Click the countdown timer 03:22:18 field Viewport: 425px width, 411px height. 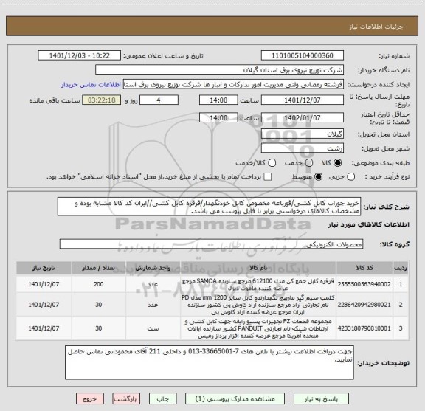tap(102, 100)
